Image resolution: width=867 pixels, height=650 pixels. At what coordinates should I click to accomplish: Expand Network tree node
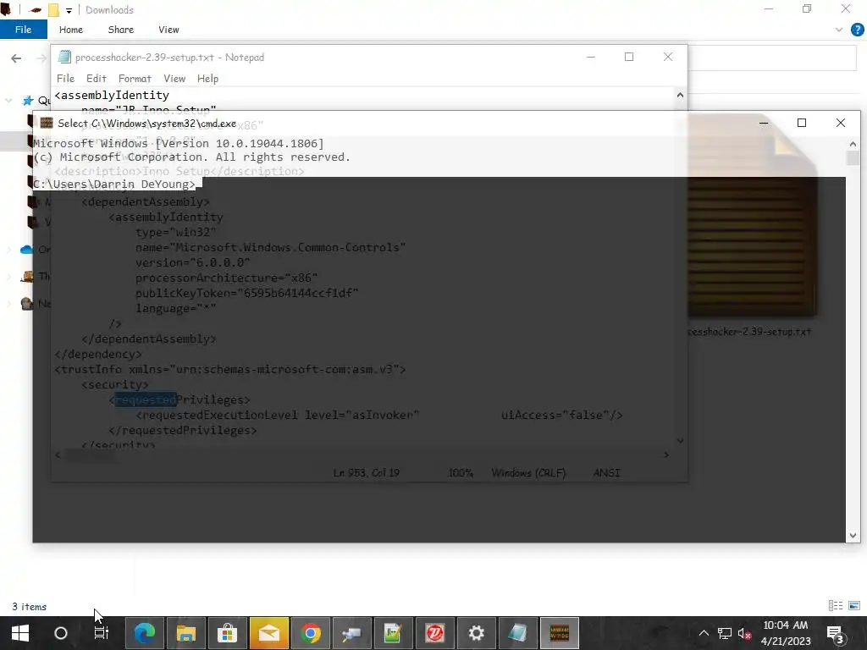pyautogui.click(x=8, y=304)
